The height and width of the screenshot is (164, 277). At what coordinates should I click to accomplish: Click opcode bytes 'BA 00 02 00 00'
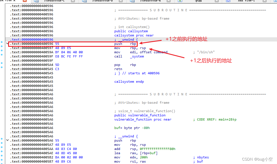point(69,157)
